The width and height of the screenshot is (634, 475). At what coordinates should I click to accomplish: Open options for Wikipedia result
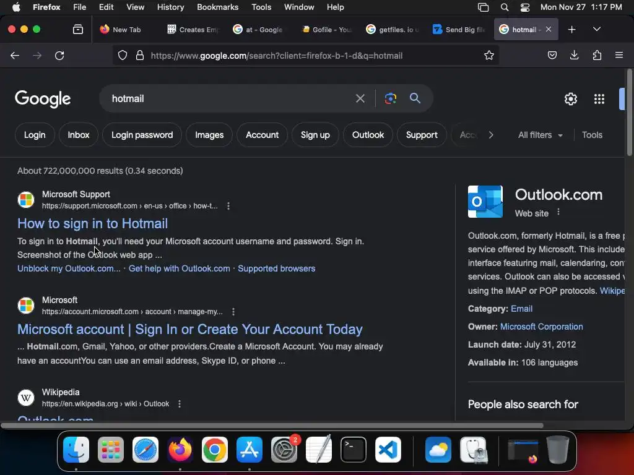180,404
